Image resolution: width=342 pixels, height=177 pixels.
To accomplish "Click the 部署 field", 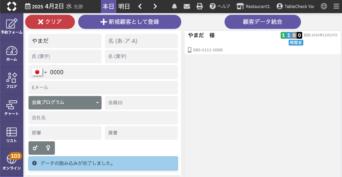I will pos(65,133).
